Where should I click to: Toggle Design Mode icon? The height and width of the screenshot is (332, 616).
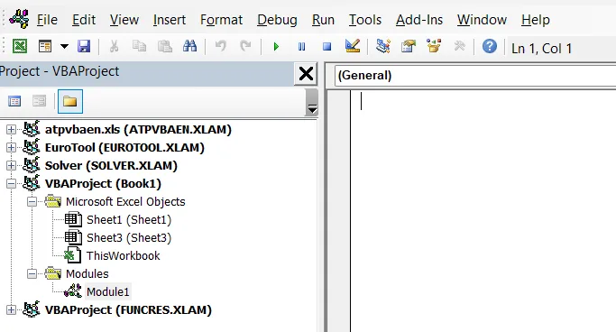tap(353, 46)
